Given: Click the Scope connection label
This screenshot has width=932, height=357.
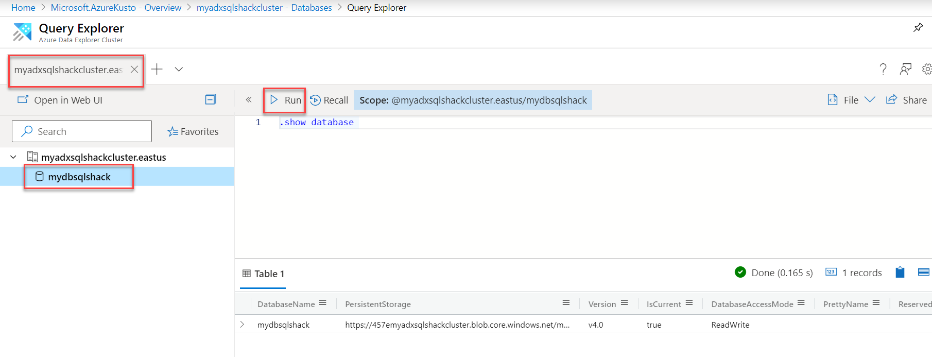Looking at the screenshot, I should click(473, 100).
